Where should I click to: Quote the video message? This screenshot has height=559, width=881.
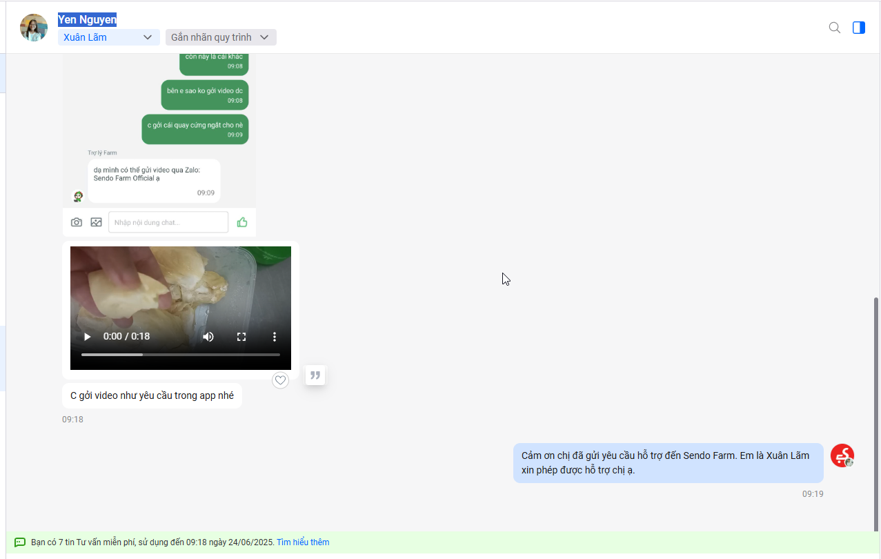click(x=315, y=375)
